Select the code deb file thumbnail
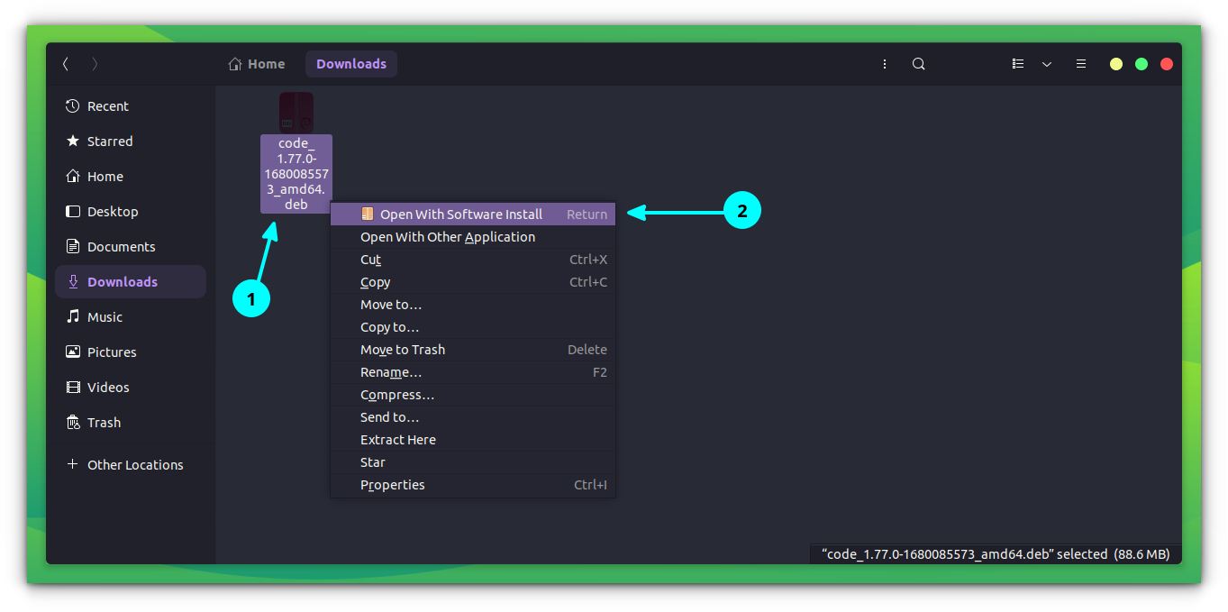Viewport: 1228px width, 612px height. [296, 111]
